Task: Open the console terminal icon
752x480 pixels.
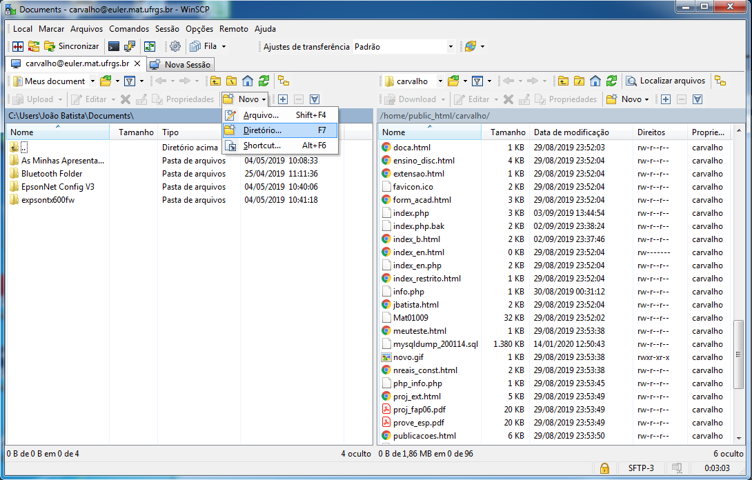Action: tap(114, 46)
